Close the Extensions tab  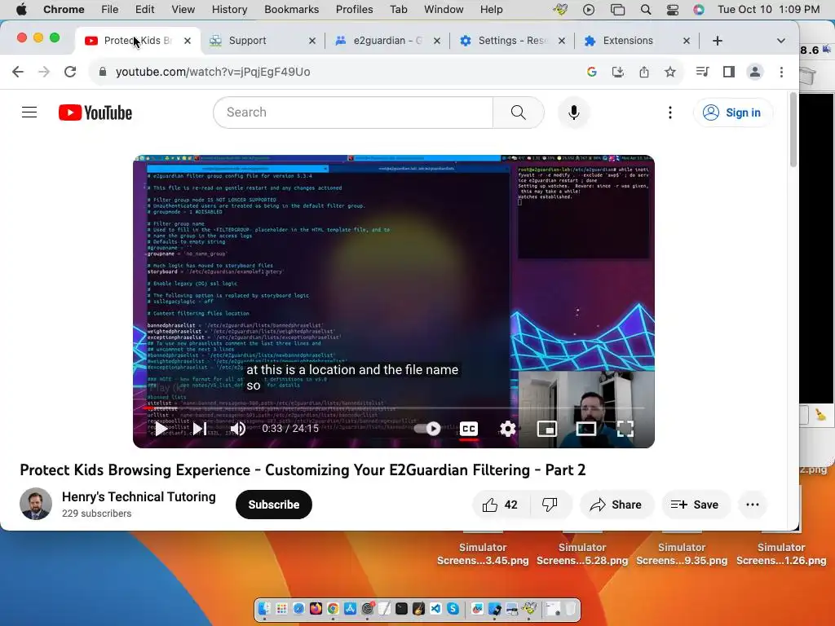pyautogui.click(x=687, y=41)
